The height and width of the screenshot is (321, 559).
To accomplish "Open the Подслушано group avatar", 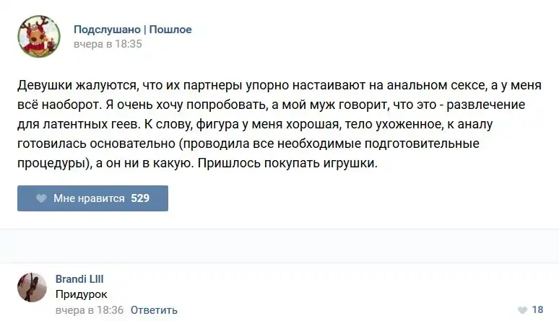I will pyautogui.click(x=38, y=36).
